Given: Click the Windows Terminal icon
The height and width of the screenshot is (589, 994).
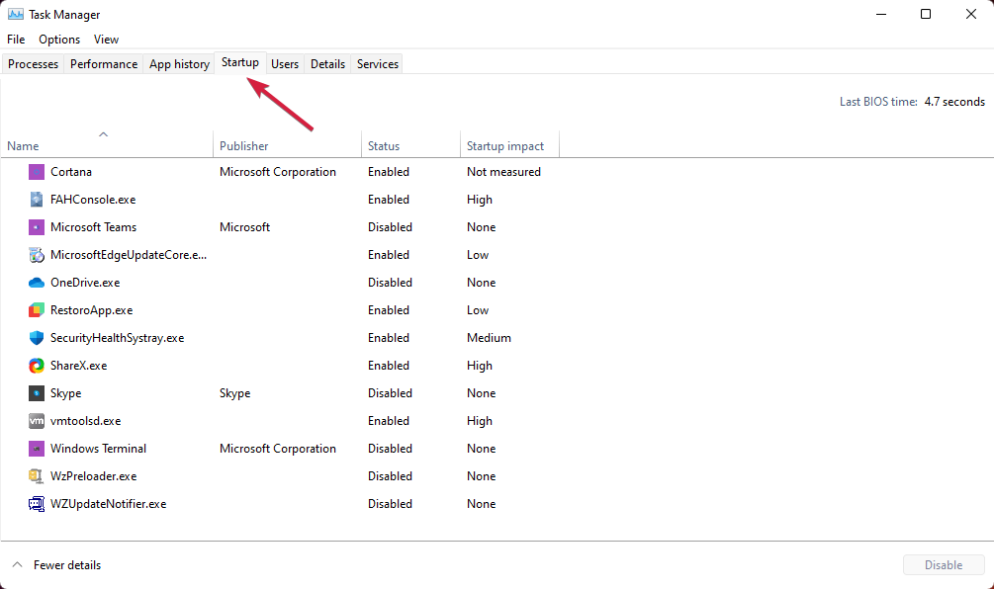Looking at the screenshot, I should [x=37, y=449].
